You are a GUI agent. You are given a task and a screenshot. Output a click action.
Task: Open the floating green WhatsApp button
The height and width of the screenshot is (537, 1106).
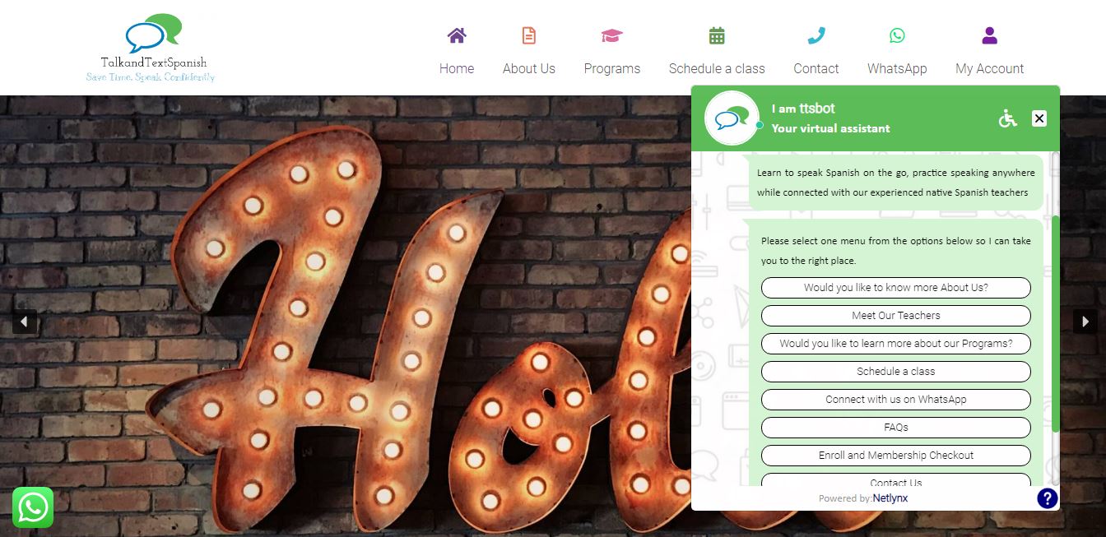(x=33, y=507)
